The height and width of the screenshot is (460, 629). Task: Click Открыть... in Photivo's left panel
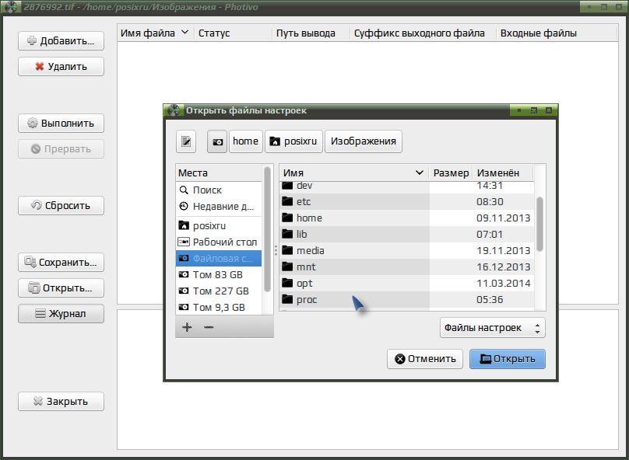pyautogui.click(x=61, y=288)
